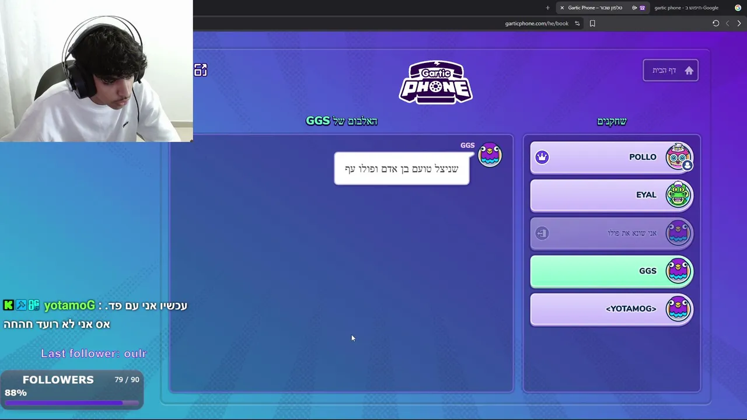Click the yotamoG username in chat

(69, 305)
